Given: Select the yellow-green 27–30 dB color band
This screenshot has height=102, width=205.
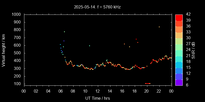Looking at the screenshot, I should [179, 41].
